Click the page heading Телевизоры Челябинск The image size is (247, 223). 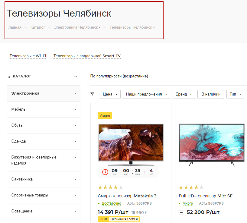click(x=59, y=13)
